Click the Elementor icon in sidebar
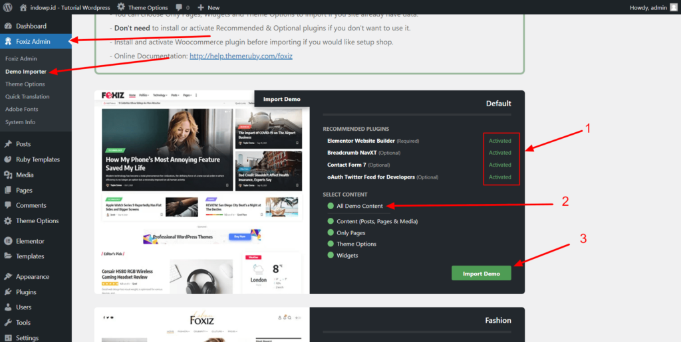The image size is (681, 342). pyautogui.click(x=8, y=241)
